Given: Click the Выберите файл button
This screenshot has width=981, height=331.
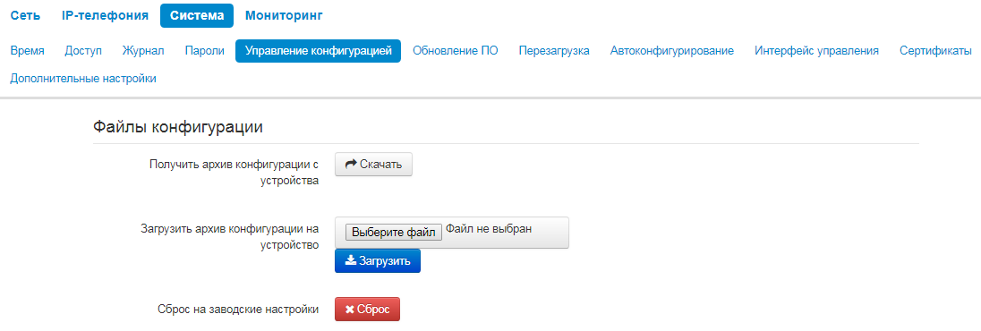Looking at the screenshot, I should pyautogui.click(x=394, y=232).
